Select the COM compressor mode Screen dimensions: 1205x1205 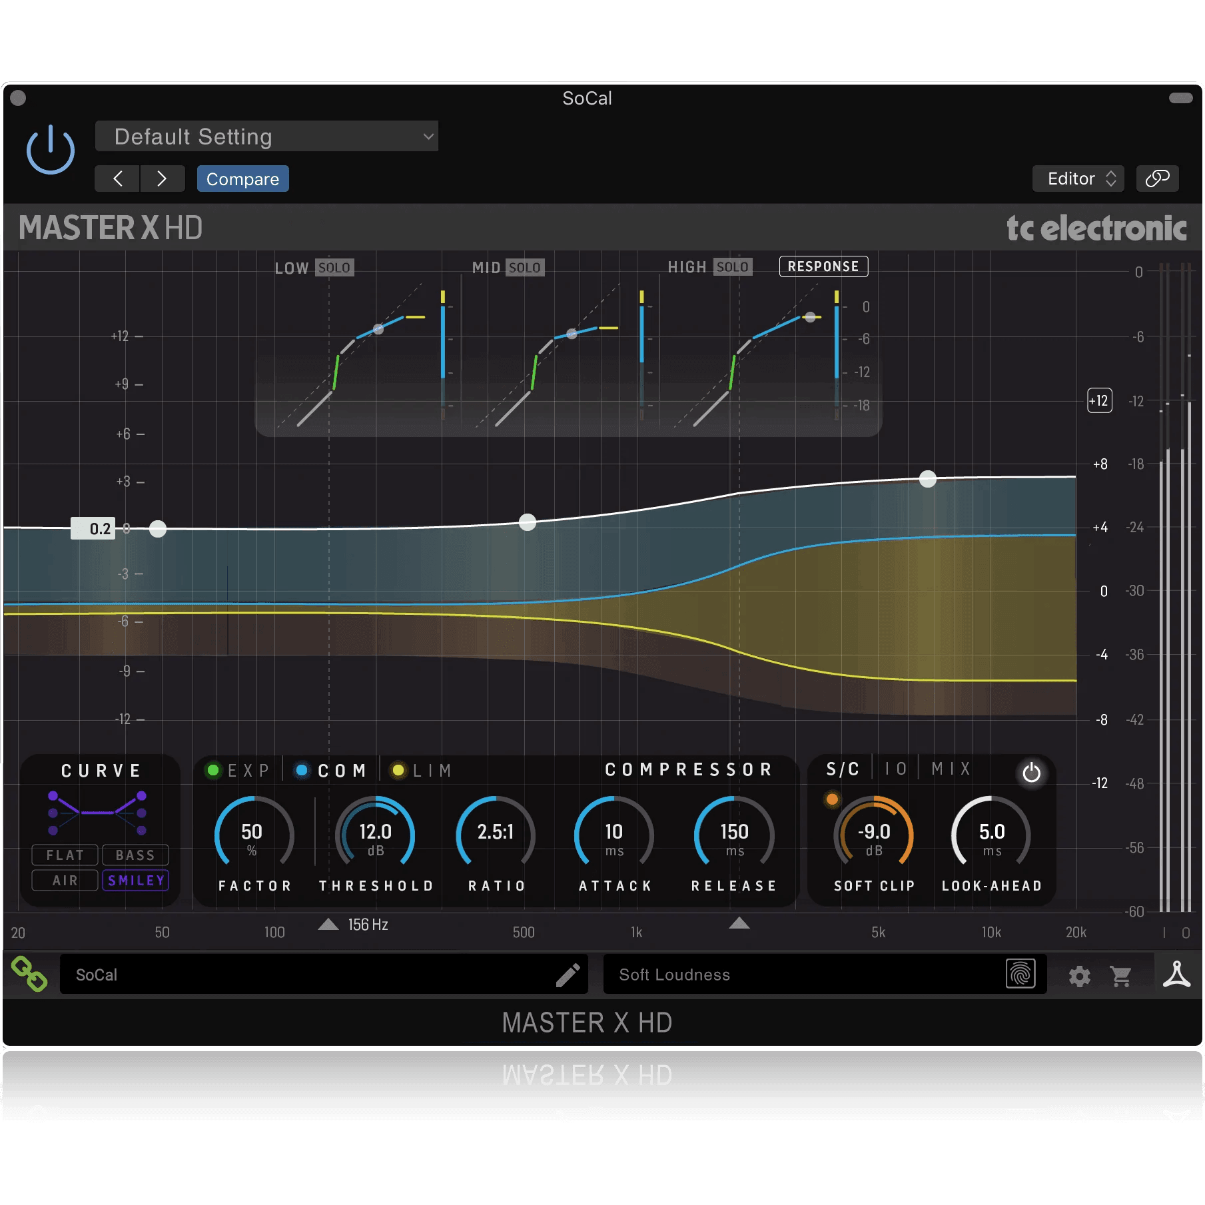tap(330, 770)
